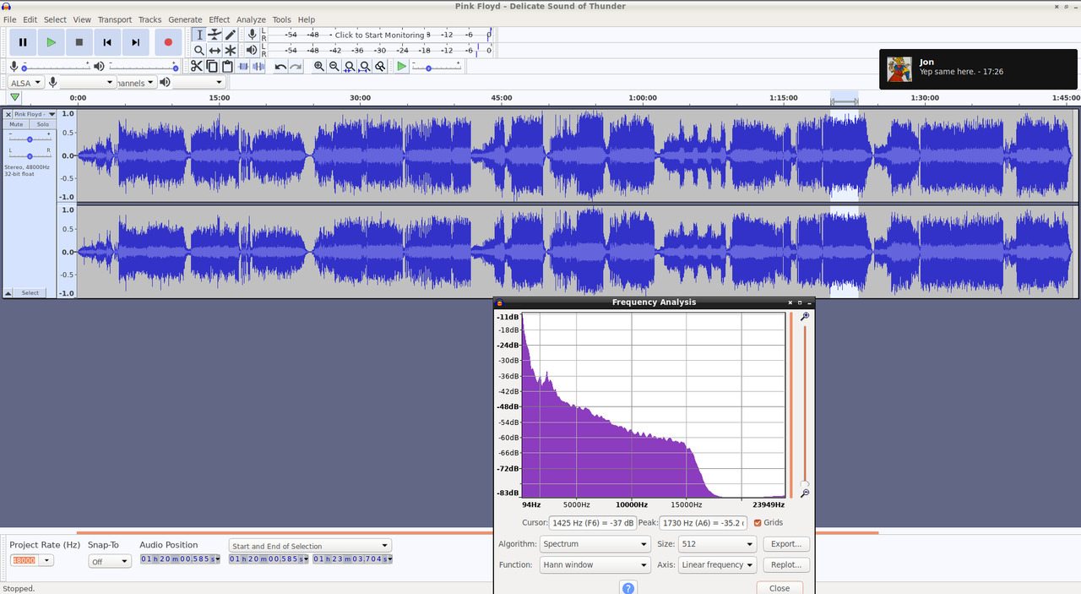Viewport: 1081px width, 594px height.
Task: Open the Size 512 dropdown
Action: coord(717,544)
